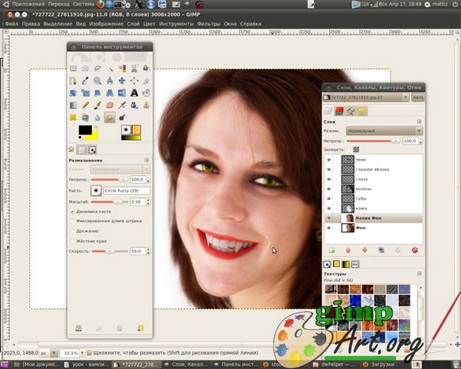The image size is (461, 369).
Task: Open the 'Слой' menu
Action: click(x=134, y=24)
